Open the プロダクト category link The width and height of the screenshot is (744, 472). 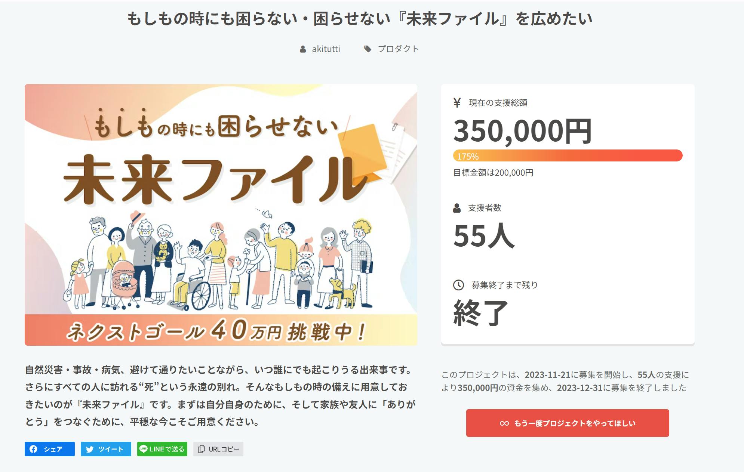398,49
